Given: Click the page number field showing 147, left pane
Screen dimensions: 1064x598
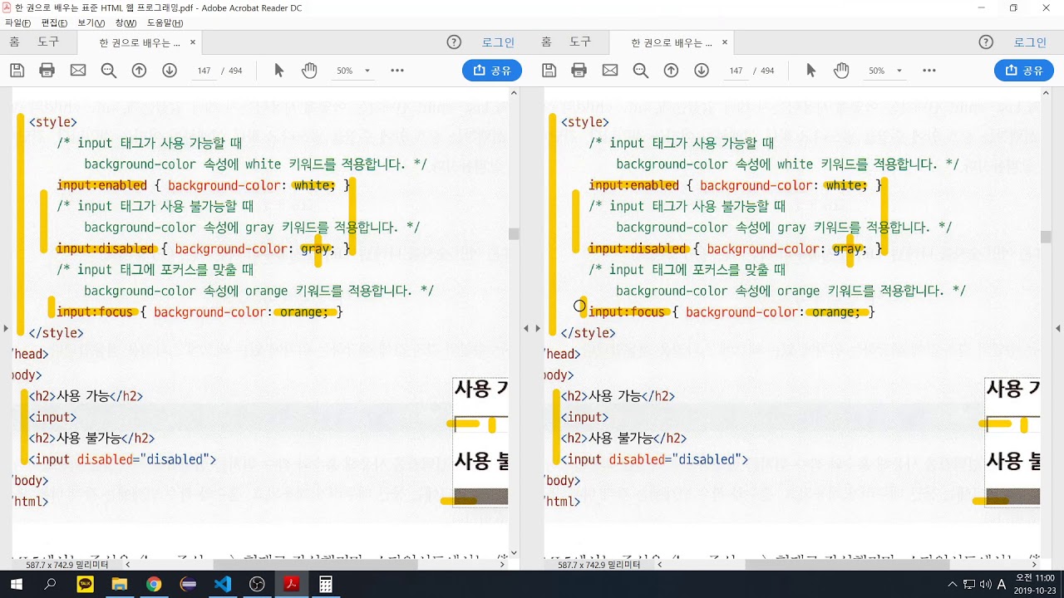Looking at the screenshot, I should (204, 71).
